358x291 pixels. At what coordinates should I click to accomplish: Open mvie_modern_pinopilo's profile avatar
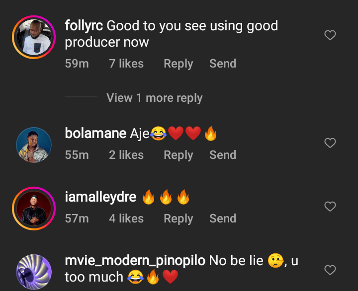[x=34, y=272]
